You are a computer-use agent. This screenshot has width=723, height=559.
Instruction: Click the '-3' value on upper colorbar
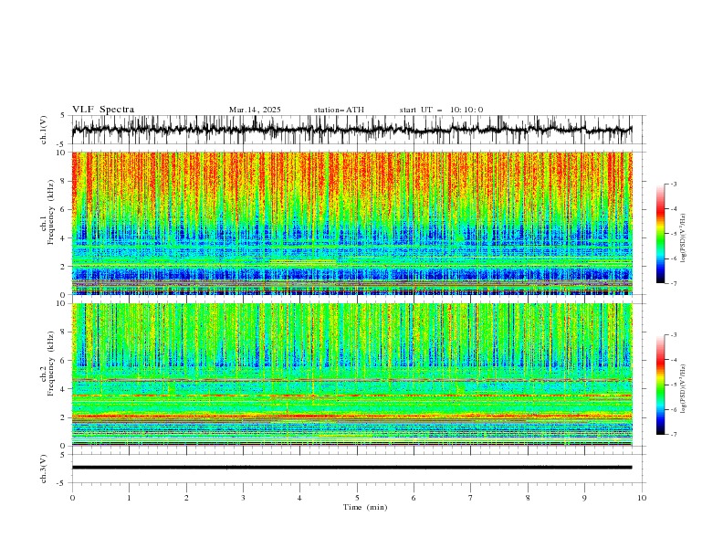click(673, 184)
